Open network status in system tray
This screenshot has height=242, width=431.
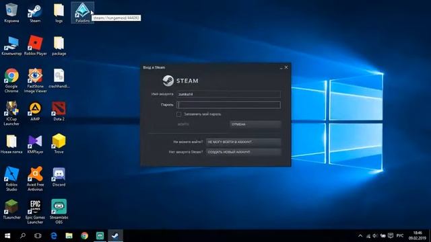[x=368, y=236]
